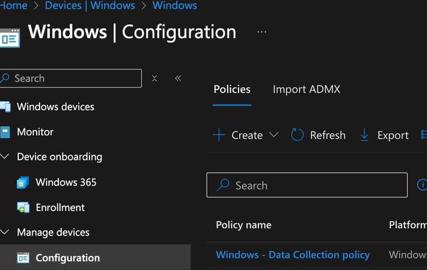Click the circular Refresh icon
The height and width of the screenshot is (270, 427).
(297, 135)
